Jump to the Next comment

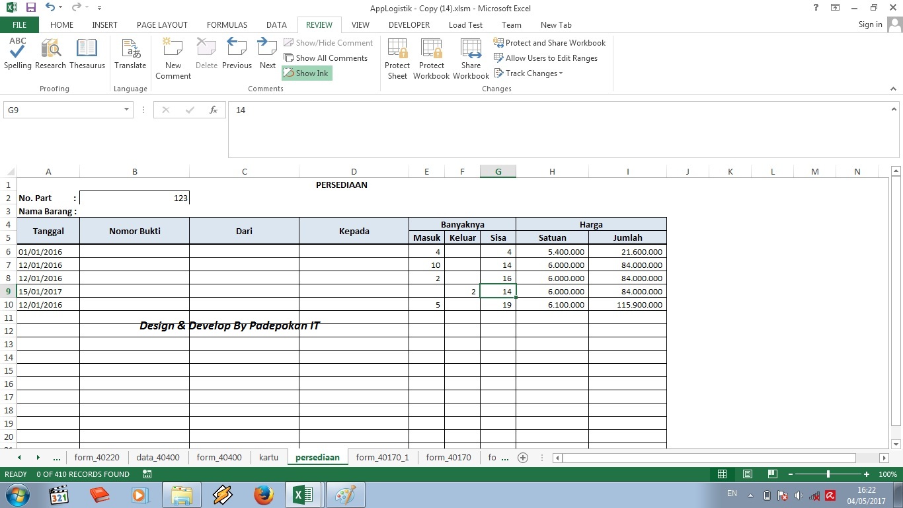point(268,54)
